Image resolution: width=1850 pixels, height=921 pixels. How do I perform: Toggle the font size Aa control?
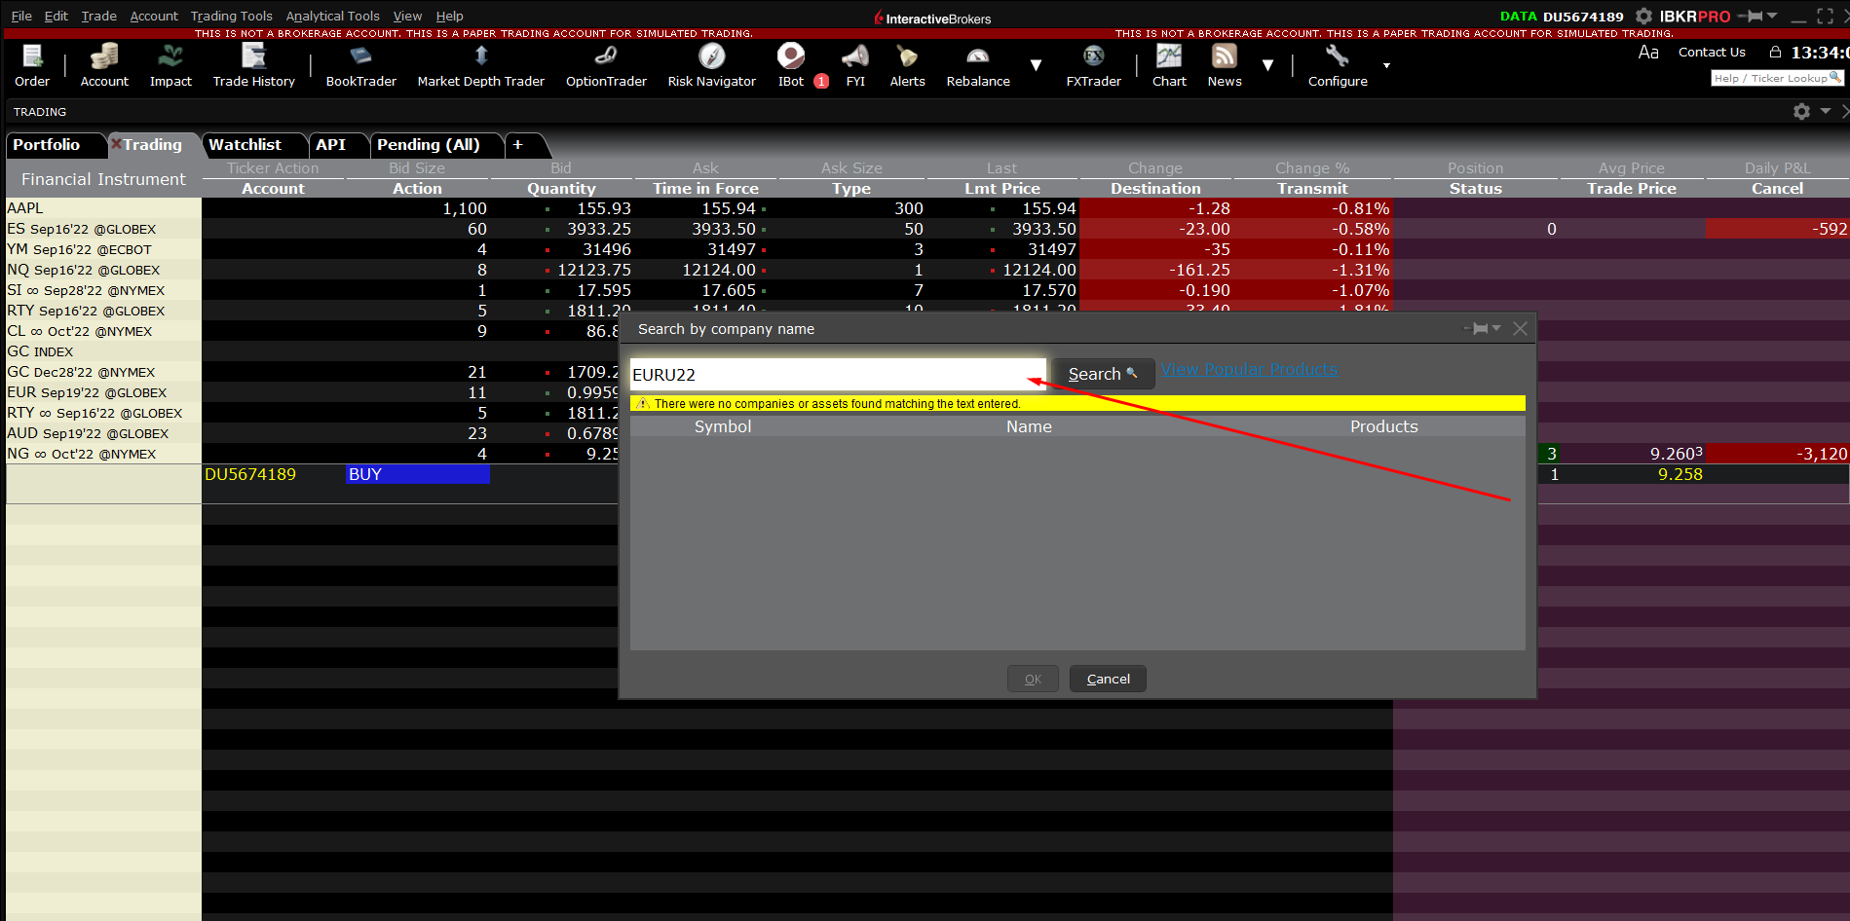[1648, 53]
